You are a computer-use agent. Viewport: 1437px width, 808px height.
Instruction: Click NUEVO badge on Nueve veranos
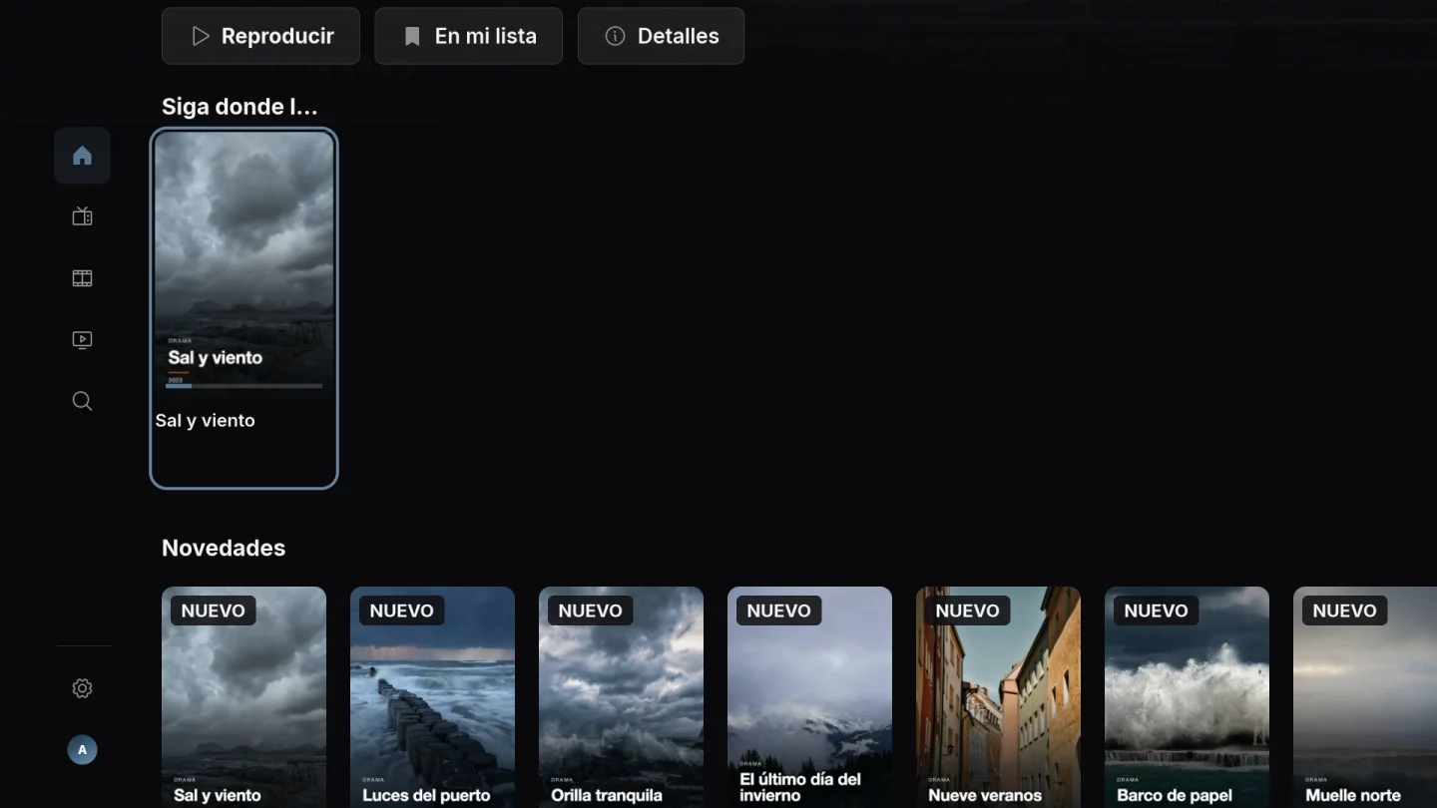click(967, 610)
